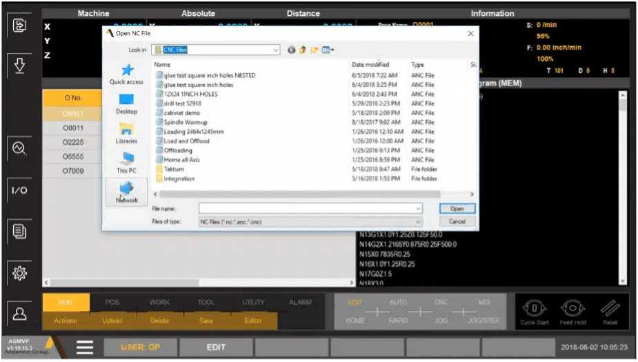This screenshot has height=362, width=638.
Task: Open the settings gear in sidebar
Action: point(19,273)
